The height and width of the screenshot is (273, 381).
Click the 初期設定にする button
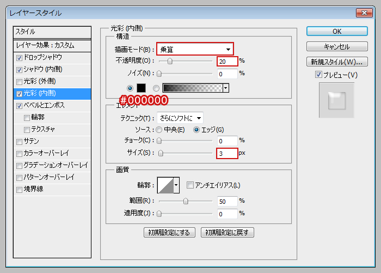click(169, 233)
